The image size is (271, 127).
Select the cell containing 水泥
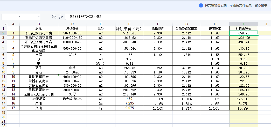39,55
